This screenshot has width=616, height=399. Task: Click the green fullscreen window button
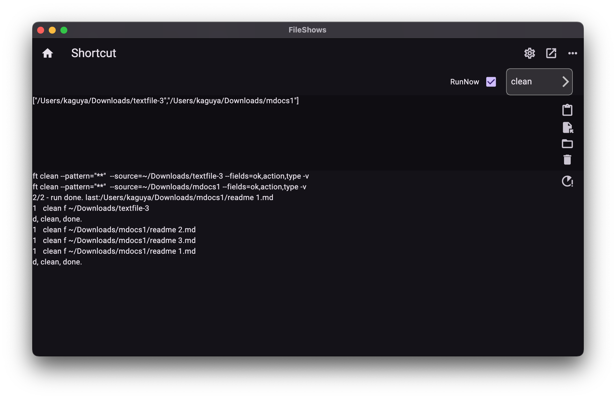pos(64,30)
